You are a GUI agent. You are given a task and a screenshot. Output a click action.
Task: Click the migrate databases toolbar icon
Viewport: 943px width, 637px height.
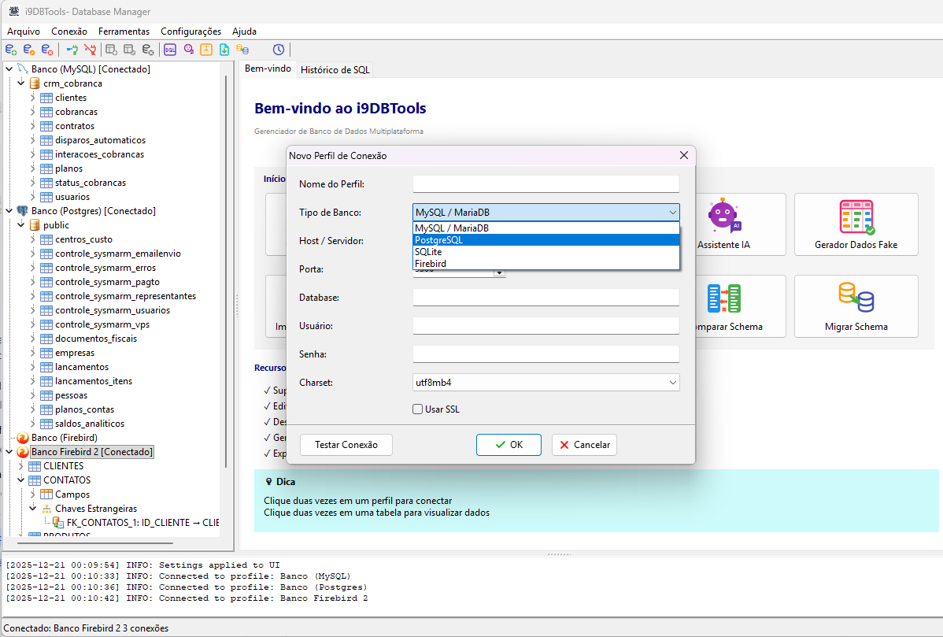(x=242, y=50)
